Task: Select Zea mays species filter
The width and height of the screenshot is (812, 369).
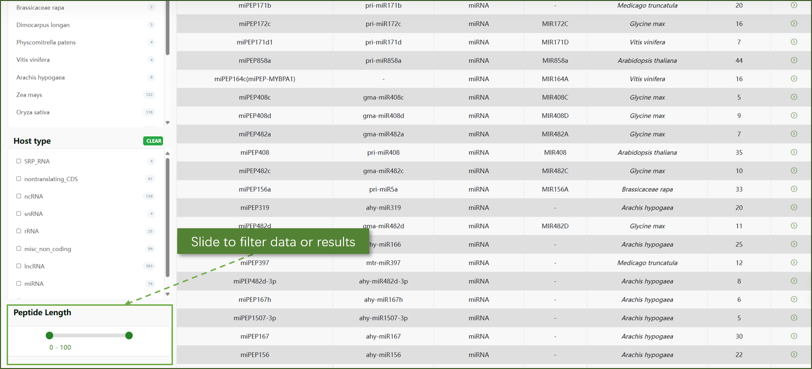Action: (x=29, y=95)
